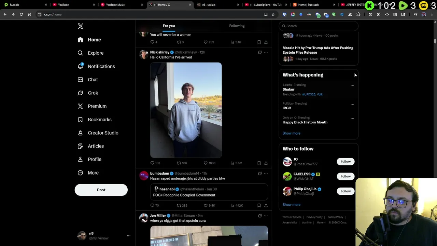Click the Search field on X

(x=318, y=26)
